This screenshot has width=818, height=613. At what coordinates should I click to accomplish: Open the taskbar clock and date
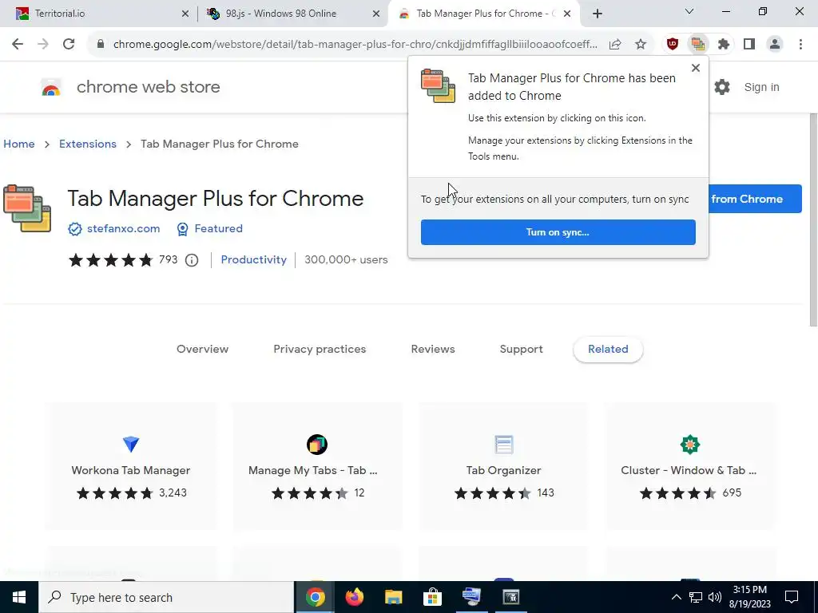pyautogui.click(x=749, y=597)
